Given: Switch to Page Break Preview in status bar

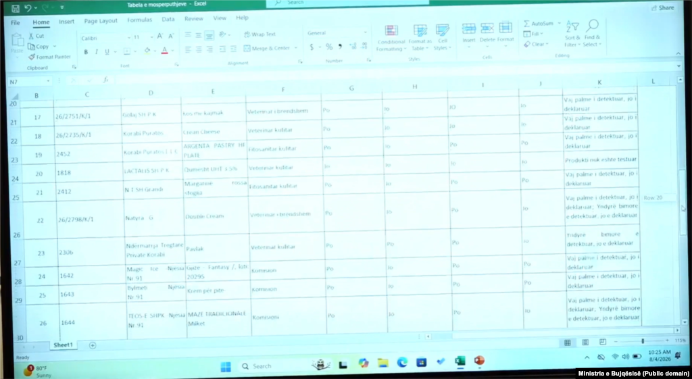Looking at the screenshot, I should (x=602, y=342).
